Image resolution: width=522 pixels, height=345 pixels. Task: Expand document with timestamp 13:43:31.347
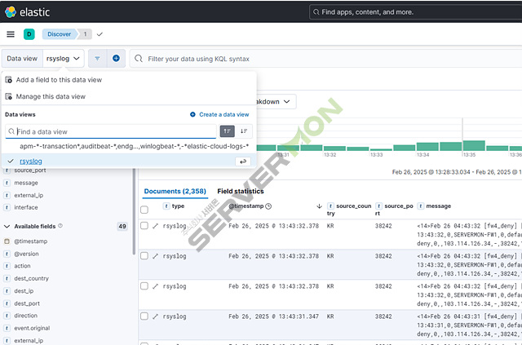coord(155,316)
